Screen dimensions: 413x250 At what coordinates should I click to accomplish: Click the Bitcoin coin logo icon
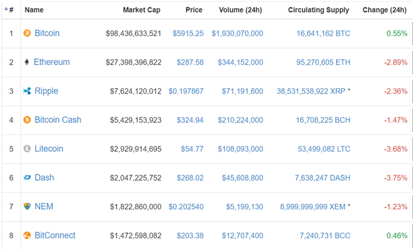(x=27, y=33)
